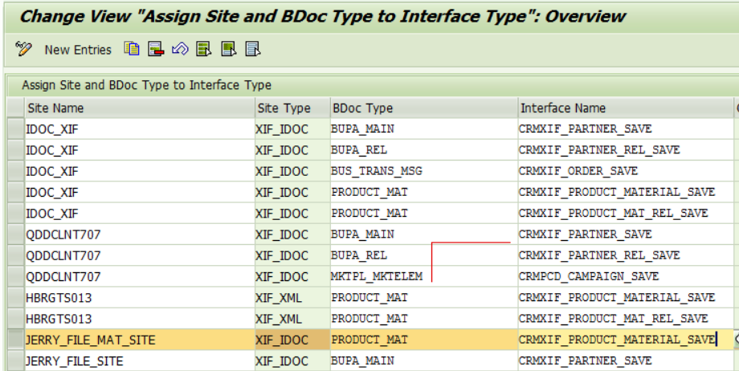This screenshot has width=739, height=371.
Task: Select row marker for IDOC_XIF CRMXIF_PRODUCT_MAT_REL_SAVE row
Action: [15, 213]
